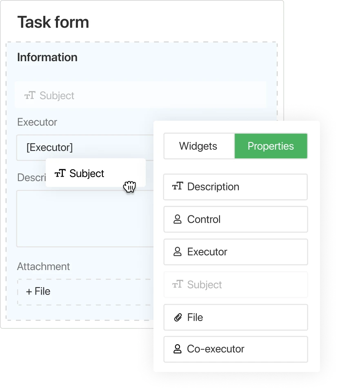Viewport: 340px width, 392px height.
Task: Click the text icon beside Description widget
Action: [x=177, y=187]
